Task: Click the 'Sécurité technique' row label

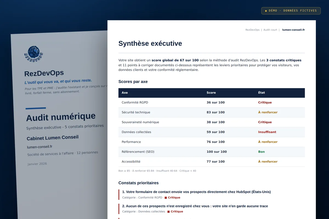Action: coord(136,112)
